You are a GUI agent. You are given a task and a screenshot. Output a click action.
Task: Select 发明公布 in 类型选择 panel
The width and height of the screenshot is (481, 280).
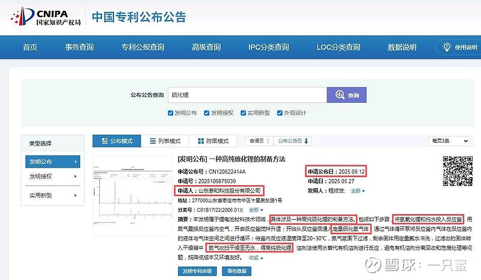(53, 162)
